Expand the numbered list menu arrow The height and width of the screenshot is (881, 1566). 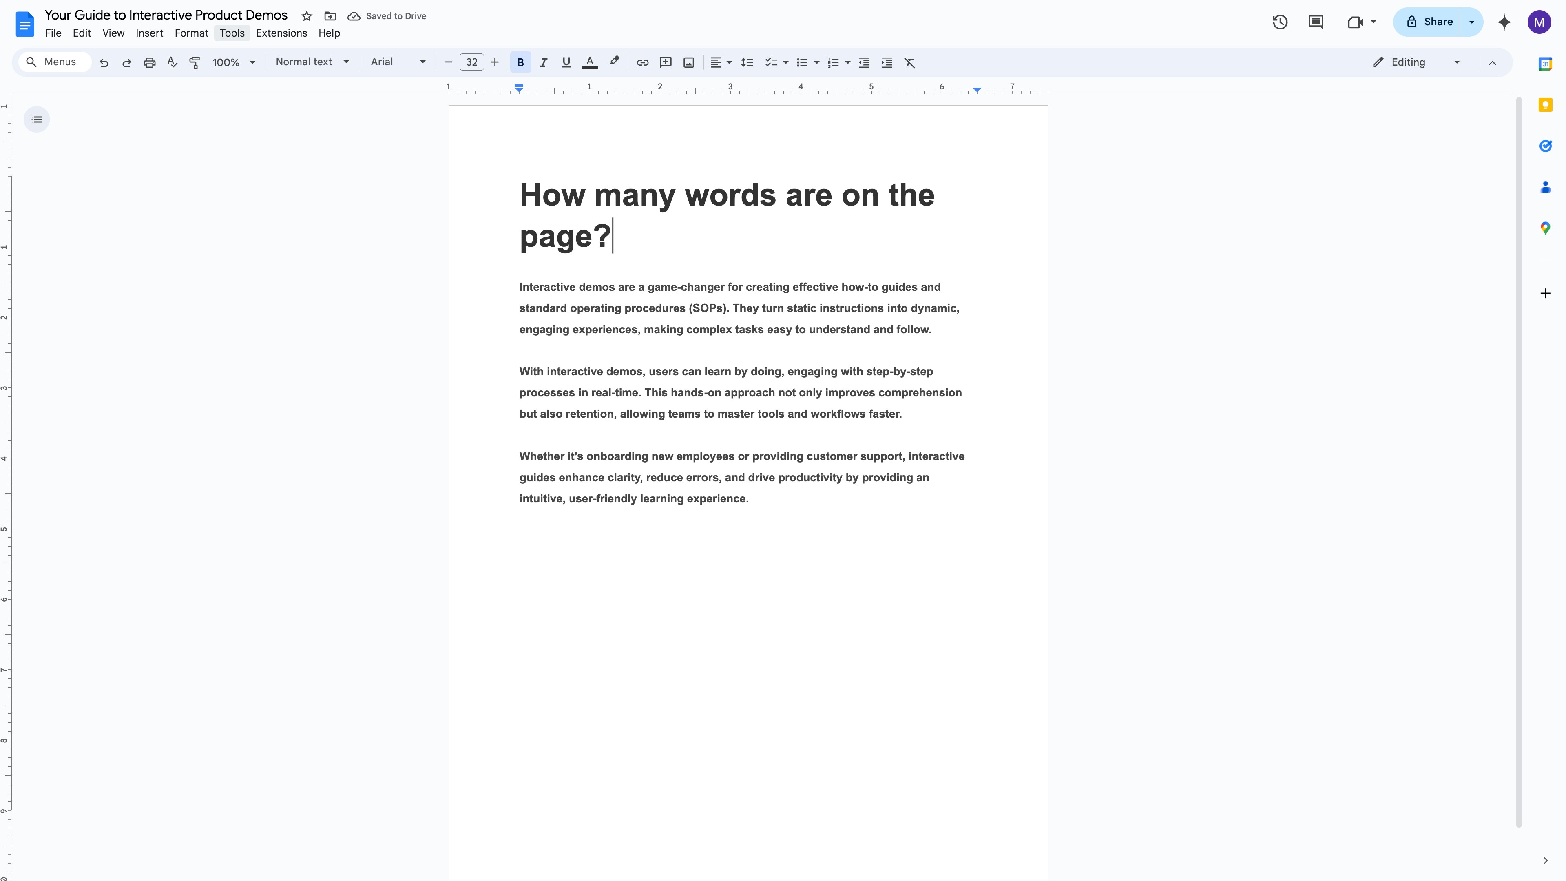tap(847, 63)
